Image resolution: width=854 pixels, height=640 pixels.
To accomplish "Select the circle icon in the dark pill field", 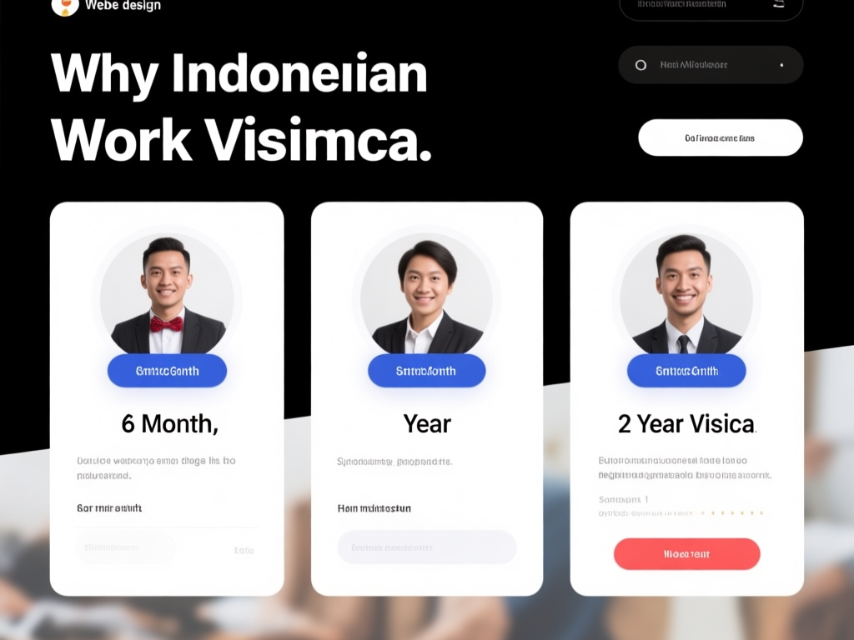I will coord(641,65).
